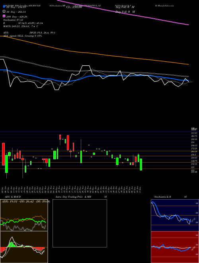Click the magenta 200 Day legend swatch

[4, 16]
